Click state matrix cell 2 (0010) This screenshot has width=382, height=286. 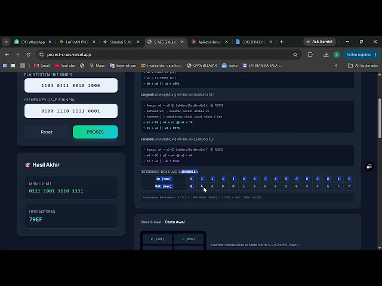click(x=189, y=239)
